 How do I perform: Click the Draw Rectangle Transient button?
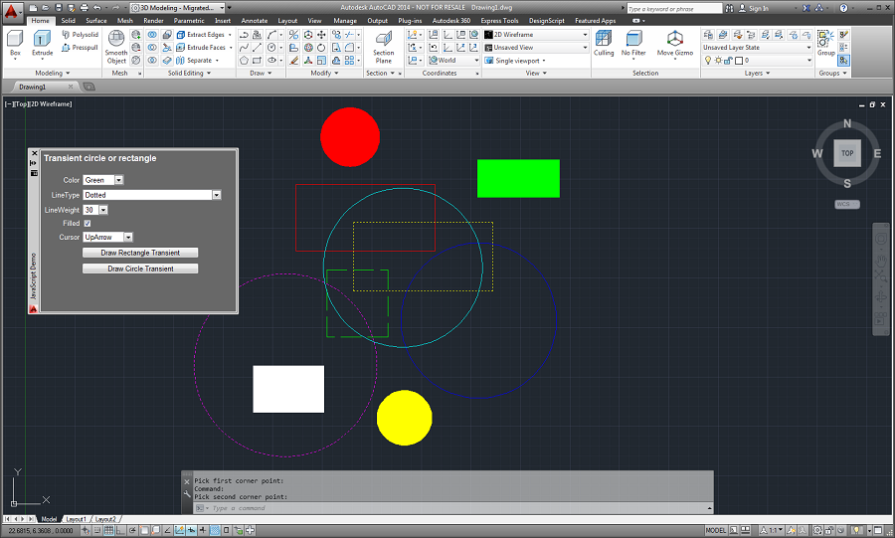[140, 253]
